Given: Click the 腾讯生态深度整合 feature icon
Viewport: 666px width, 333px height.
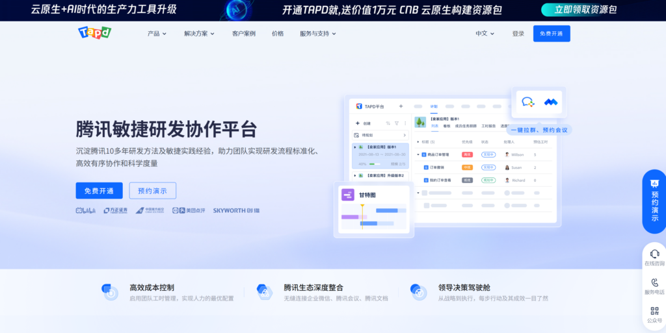Looking at the screenshot, I should click(x=264, y=292).
